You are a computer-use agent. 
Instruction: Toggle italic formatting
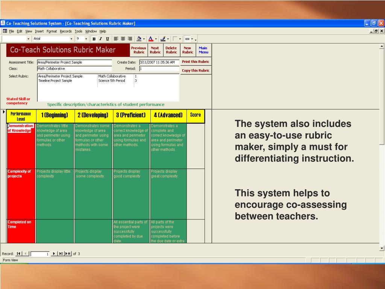click(x=101, y=39)
